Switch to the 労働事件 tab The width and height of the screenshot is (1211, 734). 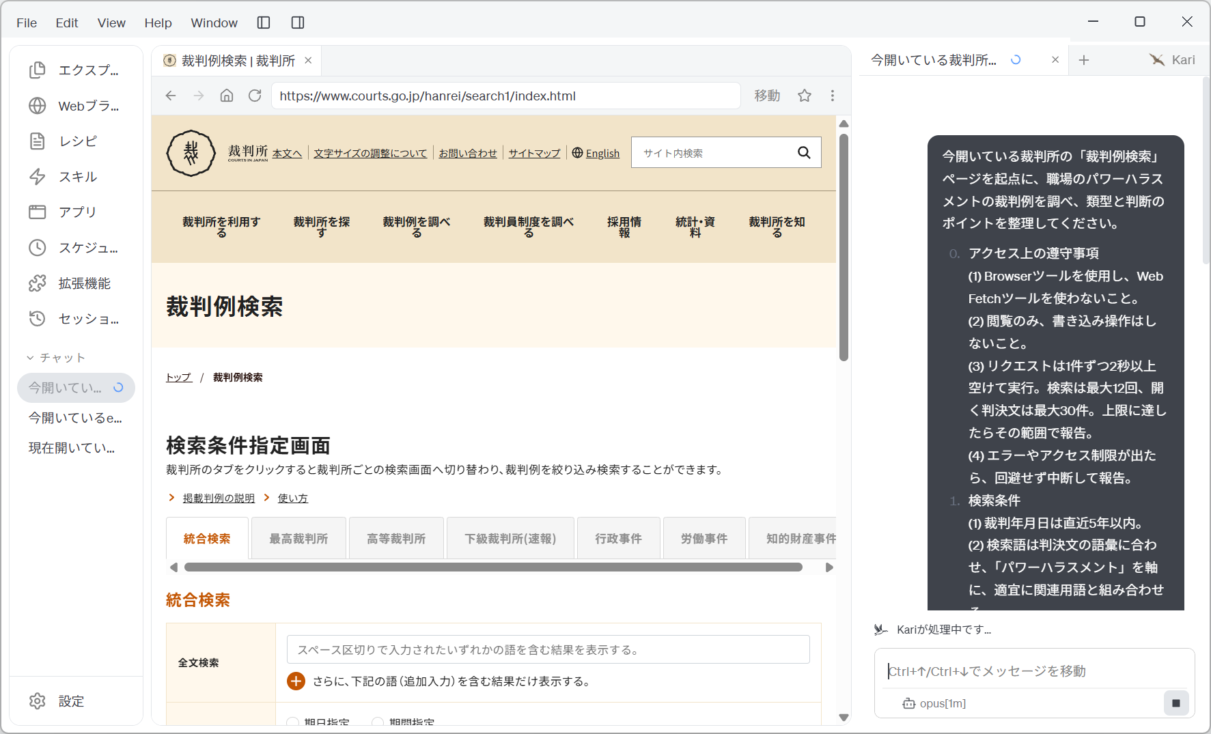click(x=704, y=539)
